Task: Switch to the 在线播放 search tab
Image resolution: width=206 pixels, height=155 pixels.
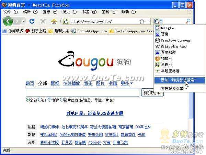Action: pyautogui.click(x=72, y=84)
